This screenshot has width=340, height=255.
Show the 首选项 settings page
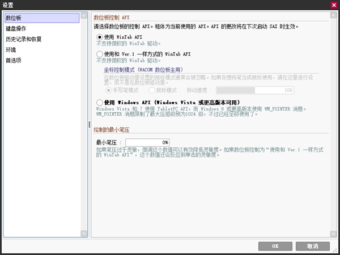pos(14,59)
